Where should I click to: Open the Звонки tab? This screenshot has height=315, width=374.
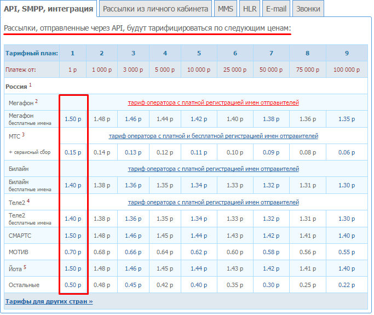[308, 9]
